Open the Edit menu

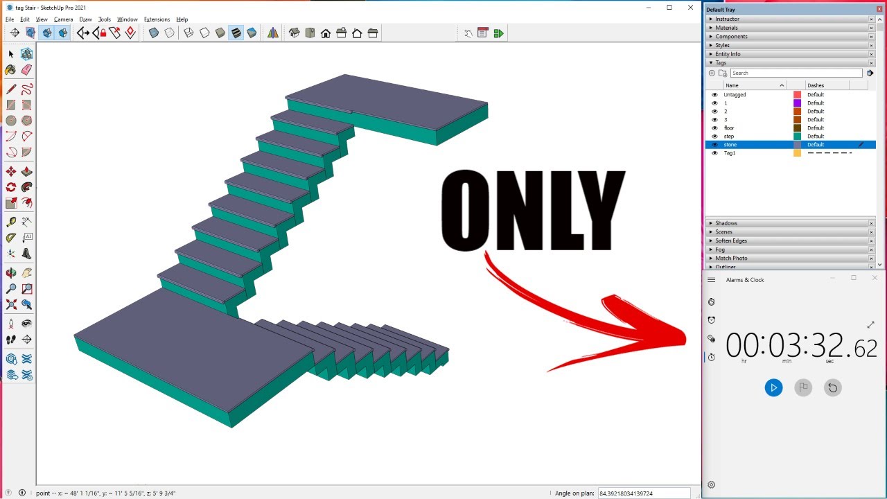coord(25,19)
